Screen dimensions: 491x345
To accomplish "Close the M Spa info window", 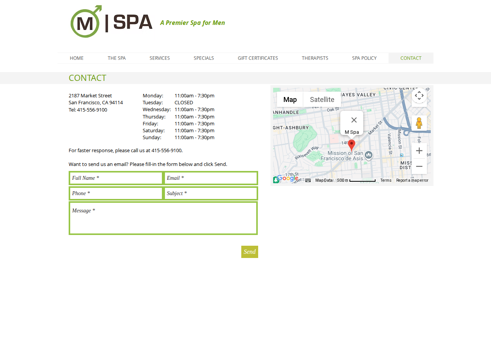I will pos(354,120).
